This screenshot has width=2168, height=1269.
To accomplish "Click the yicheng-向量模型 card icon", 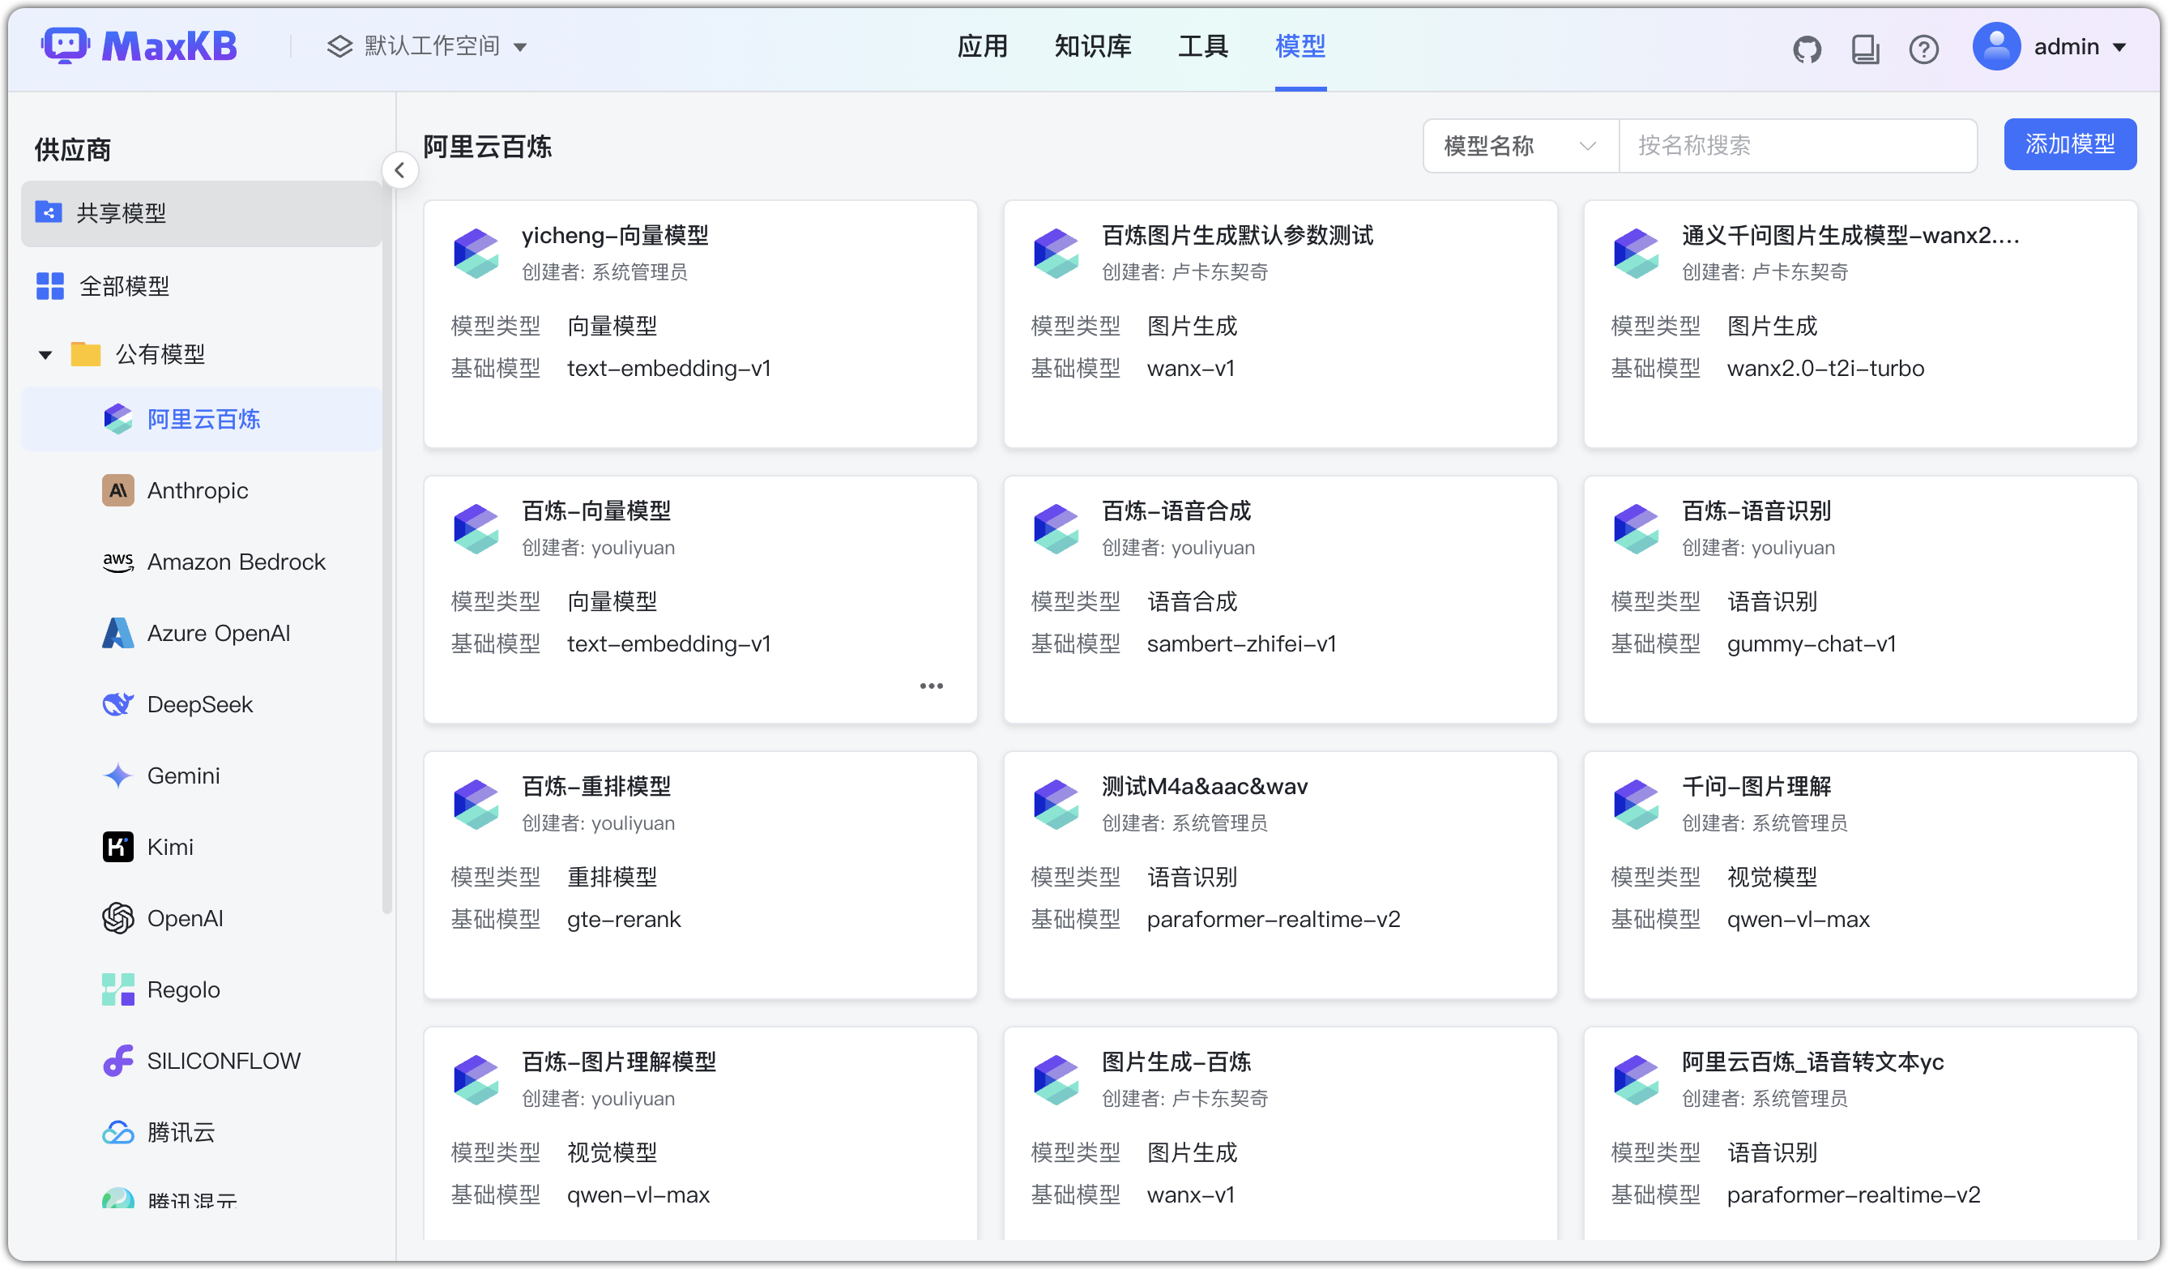I will tap(476, 253).
